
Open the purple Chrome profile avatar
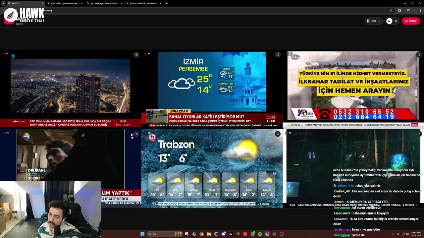(x=414, y=10)
